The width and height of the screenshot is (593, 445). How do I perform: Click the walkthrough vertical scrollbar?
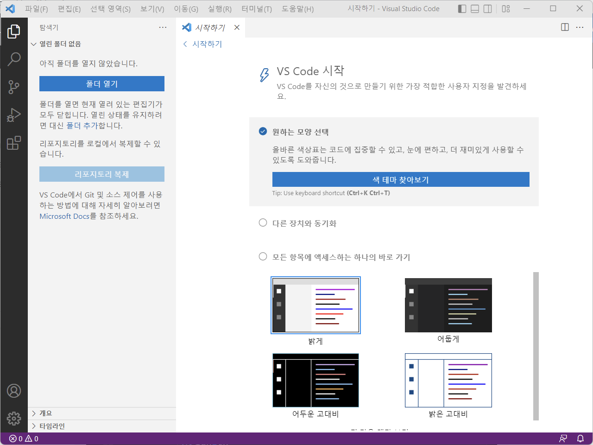coord(536,346)
